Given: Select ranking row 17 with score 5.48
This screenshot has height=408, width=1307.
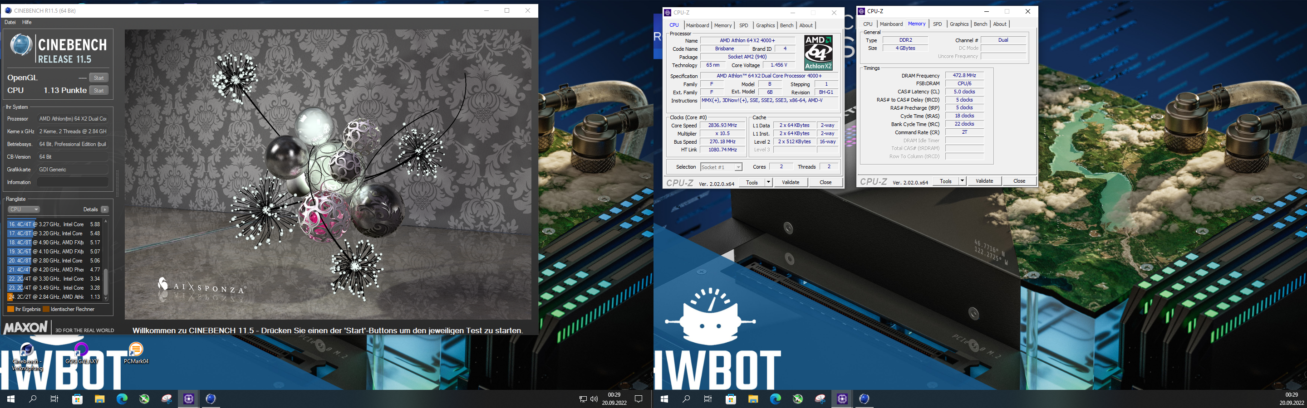Looking at the screenshot, I should coord(54,233).
